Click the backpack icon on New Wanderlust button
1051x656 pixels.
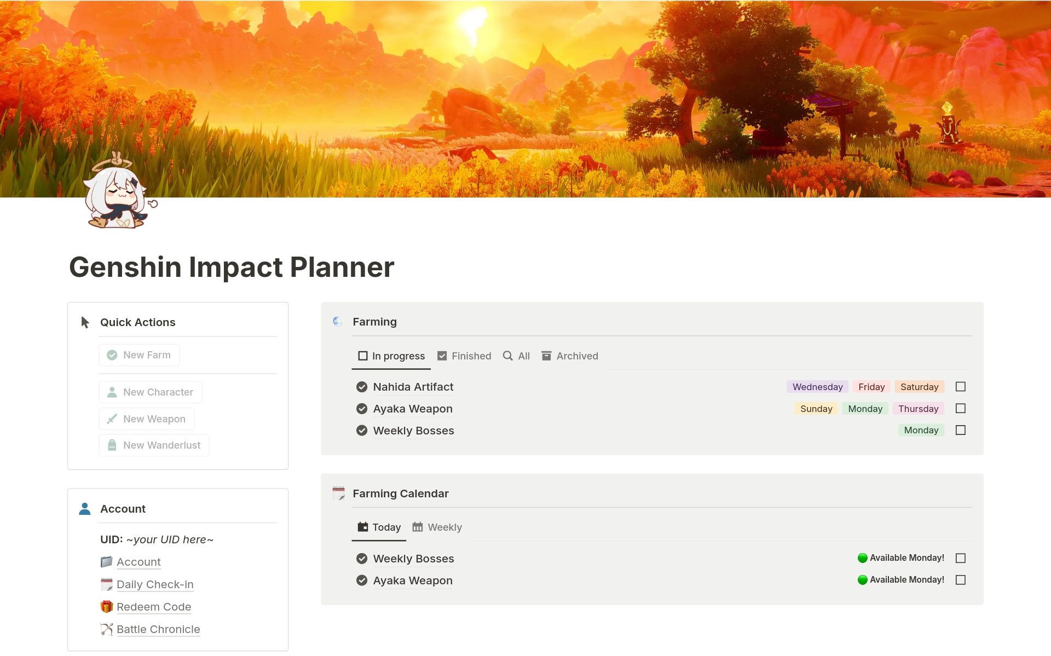(111, 445)
